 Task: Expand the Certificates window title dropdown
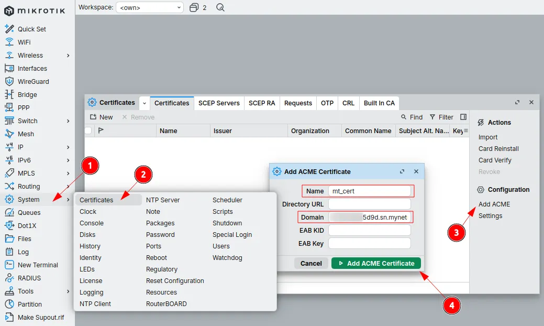point(145,103)
